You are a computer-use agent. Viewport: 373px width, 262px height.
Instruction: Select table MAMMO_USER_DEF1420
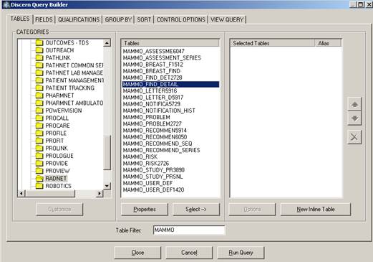pos(153,190)
